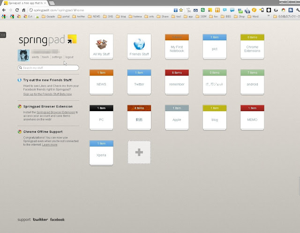Open the Chrome wrench menu
This screenshot has height=233, width=300.
click(298, 10)
